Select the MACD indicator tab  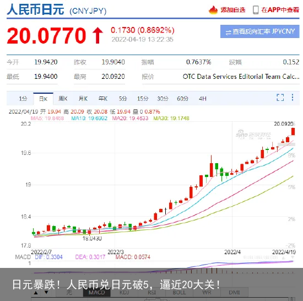96,292
